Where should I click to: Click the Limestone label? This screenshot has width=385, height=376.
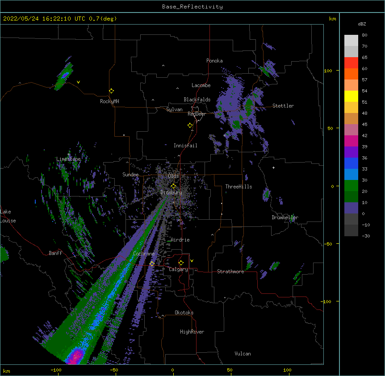pyautogui.click(x=68, y=159)
